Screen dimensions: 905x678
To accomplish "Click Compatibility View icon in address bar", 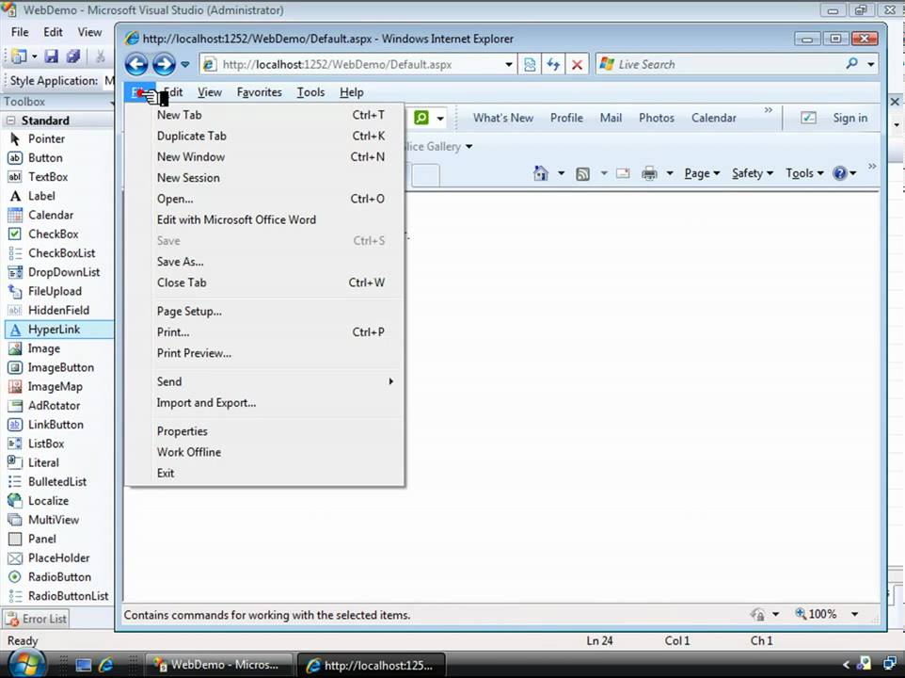I will click(x=530, y=64).
